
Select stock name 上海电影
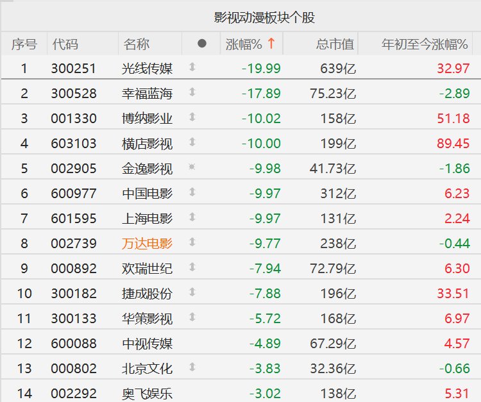pos(148,219)
